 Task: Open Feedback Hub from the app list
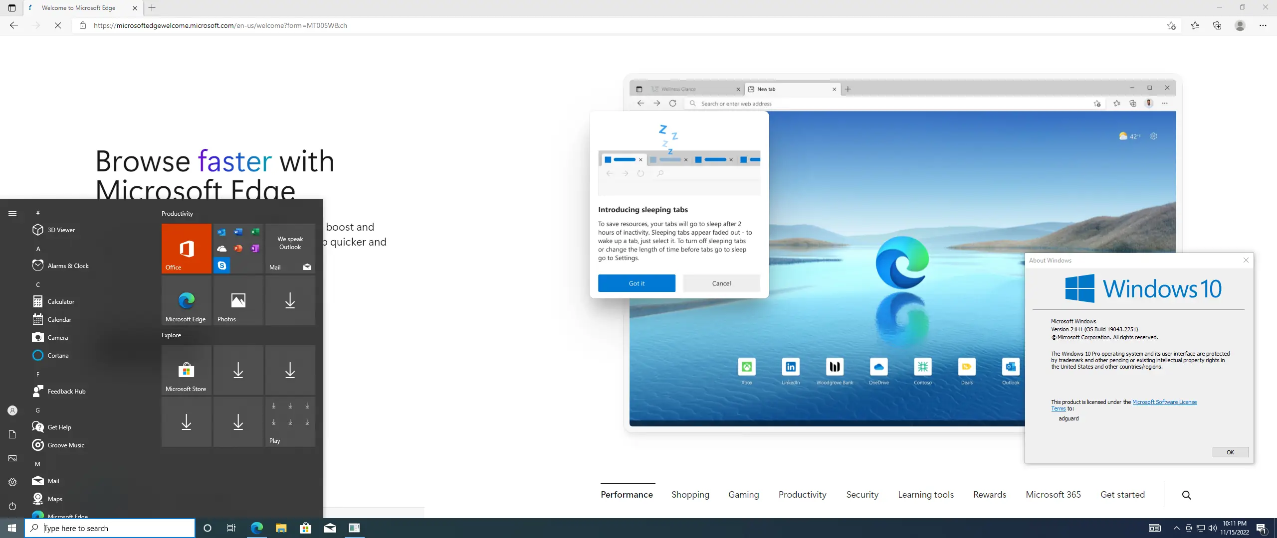(65, 391)
